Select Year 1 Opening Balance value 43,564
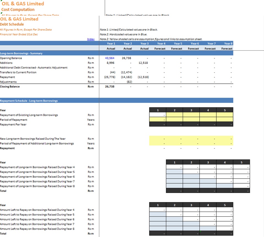264x237 pixels. point(110,58)
